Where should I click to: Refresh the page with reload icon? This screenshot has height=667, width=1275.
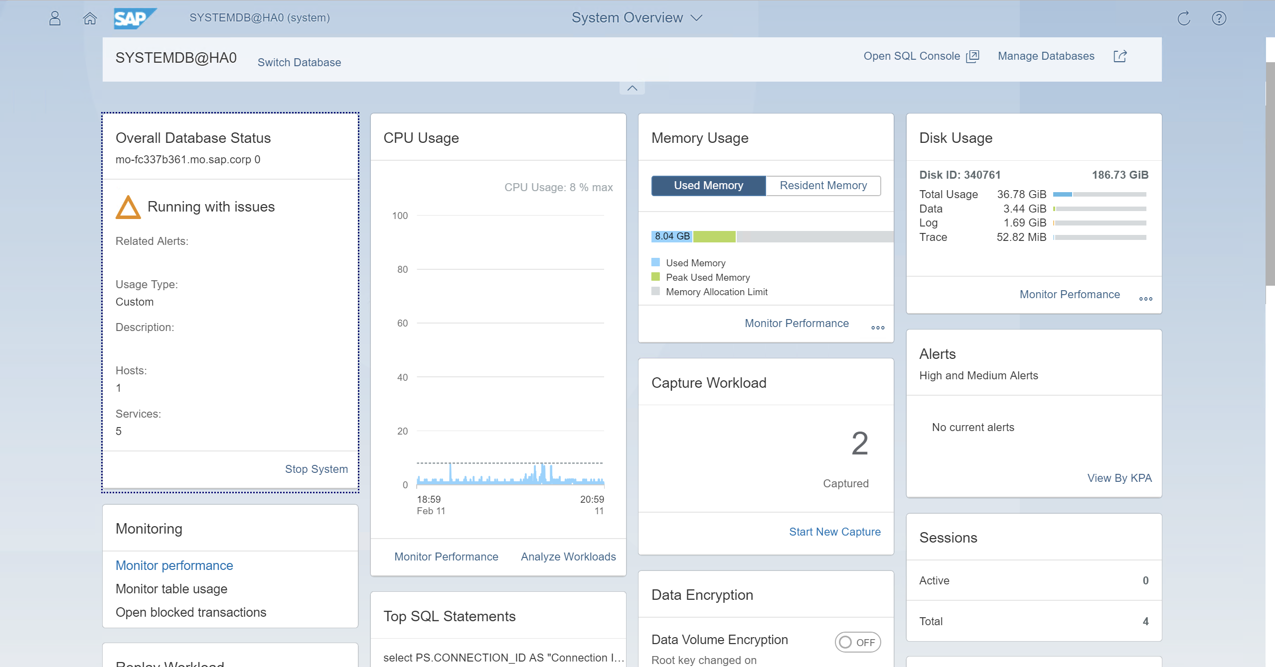(x=1184, y=18)
